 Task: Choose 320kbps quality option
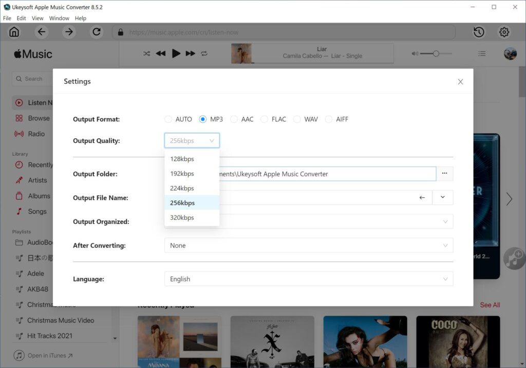192,217
